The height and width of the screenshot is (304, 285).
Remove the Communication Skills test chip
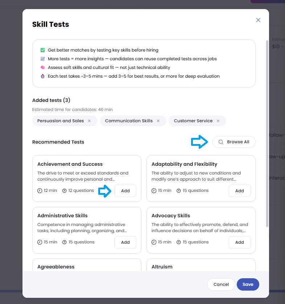pyautogui.click(x=158, y=121)
